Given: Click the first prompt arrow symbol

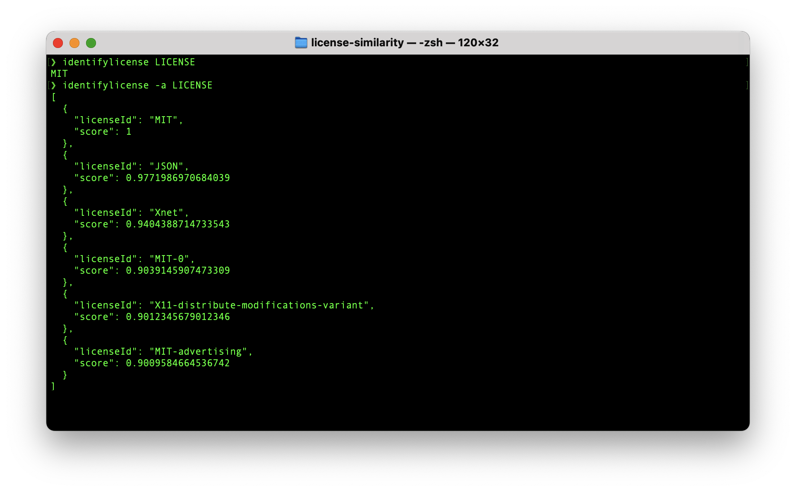Looking at the screenshot, I should 53,62.
